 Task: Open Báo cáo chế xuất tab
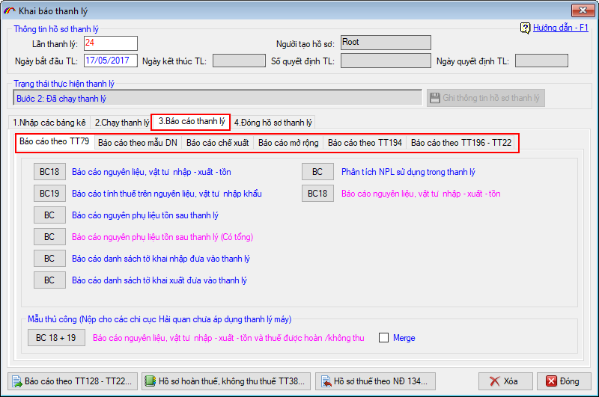click(217, 143)
